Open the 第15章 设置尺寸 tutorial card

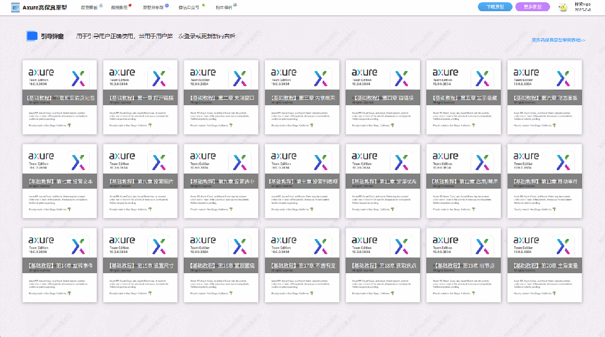pos(141,265)
